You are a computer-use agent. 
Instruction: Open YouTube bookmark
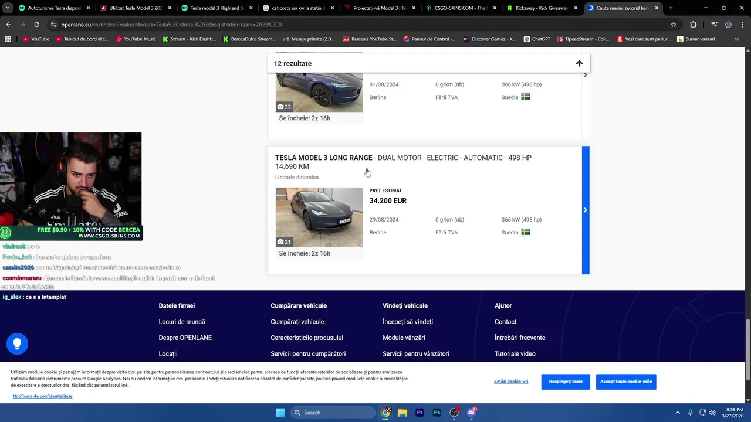coord(36,39)
